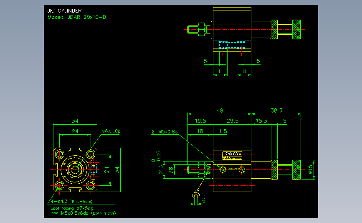362x223 pixels.
Task: Click the JIG CYLINDER title text
Action: pyautogui.click(x=64, y=10)
